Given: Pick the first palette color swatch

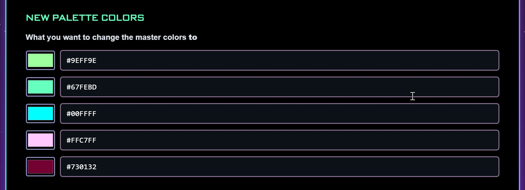Looking at the screenshot, I should (x=40, y=60).
